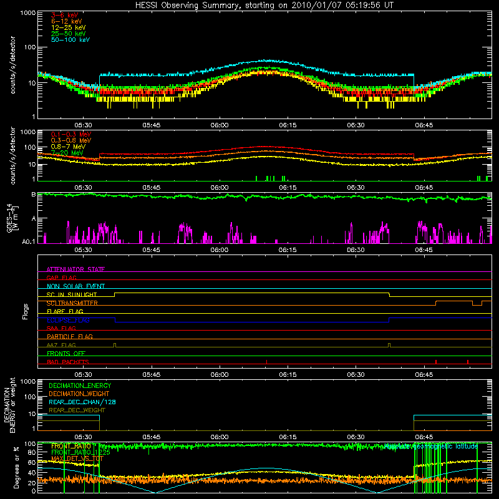Click the 0.8-7 MeV legend label
This screenshot has height=499, width=499.
[68, 147]
